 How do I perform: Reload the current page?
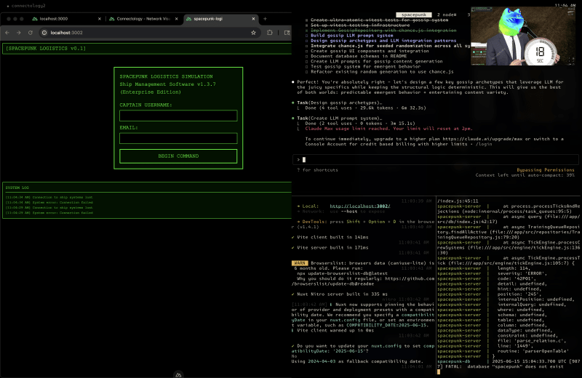coord(31,33)
